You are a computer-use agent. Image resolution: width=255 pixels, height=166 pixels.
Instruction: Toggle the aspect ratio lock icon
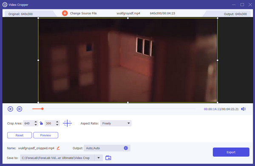(41, 123)
